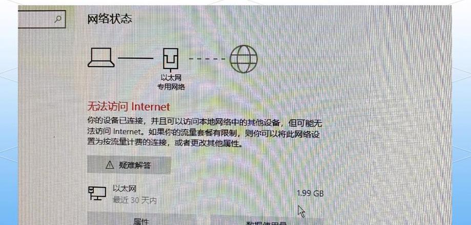Screen dimensions: 471x225
Task: Click the laptop icon in network diagram
Action: click(101, 58)
